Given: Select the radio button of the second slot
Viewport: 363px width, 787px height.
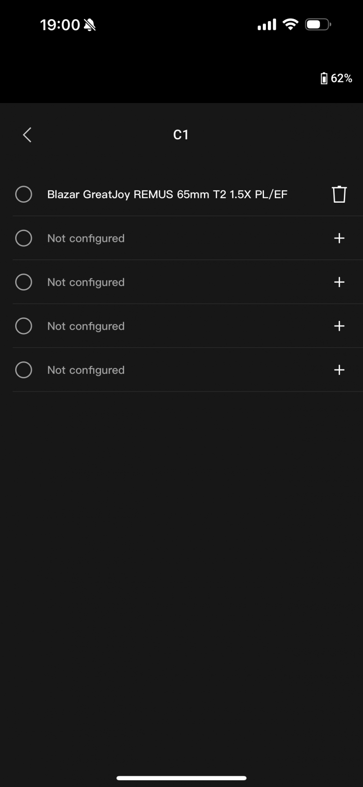Looking at the screenshot, I should coord(24,238).
